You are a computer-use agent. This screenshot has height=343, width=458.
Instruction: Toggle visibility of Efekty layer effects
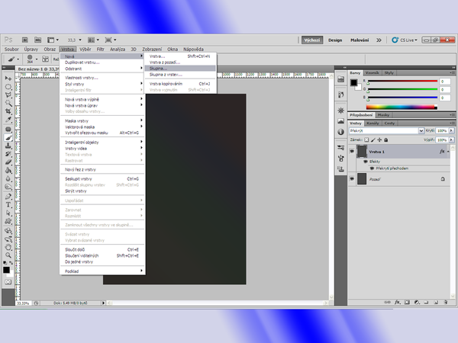(363, 162)
